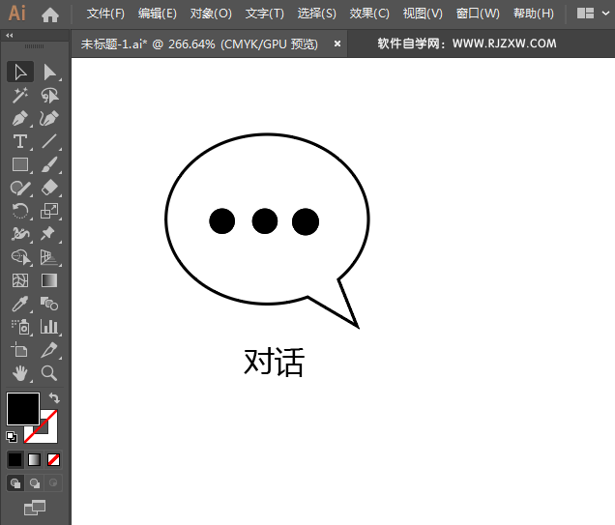The image size is (615, 525).
Task: Close the 未标题-1.ai document tab
Action: 337,44
